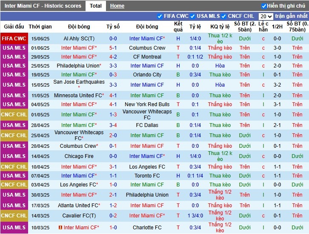
Task: Open CF Montreal team link
Action: [147, 57]
